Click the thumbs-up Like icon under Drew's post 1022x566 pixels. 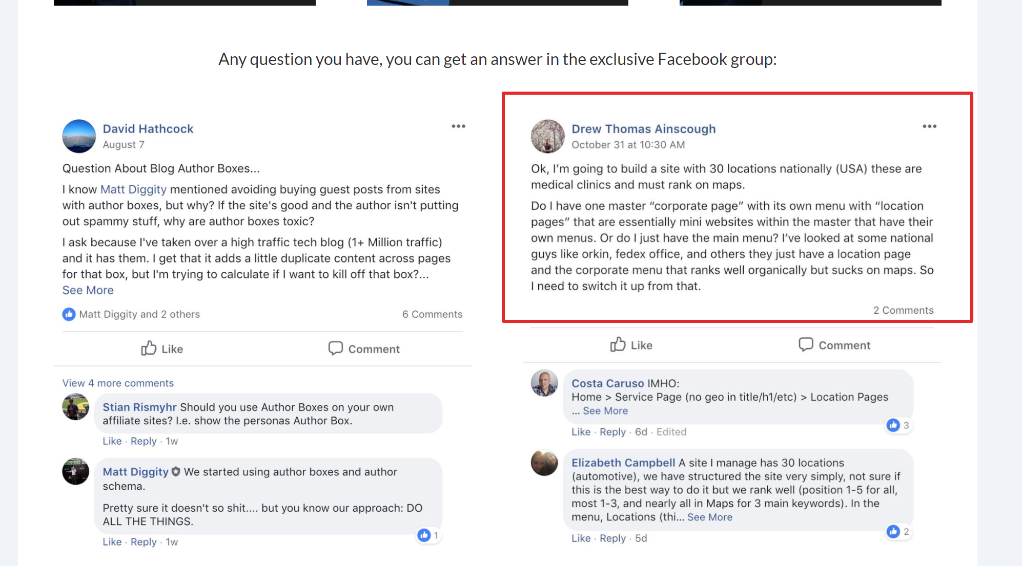pos(618,345)
